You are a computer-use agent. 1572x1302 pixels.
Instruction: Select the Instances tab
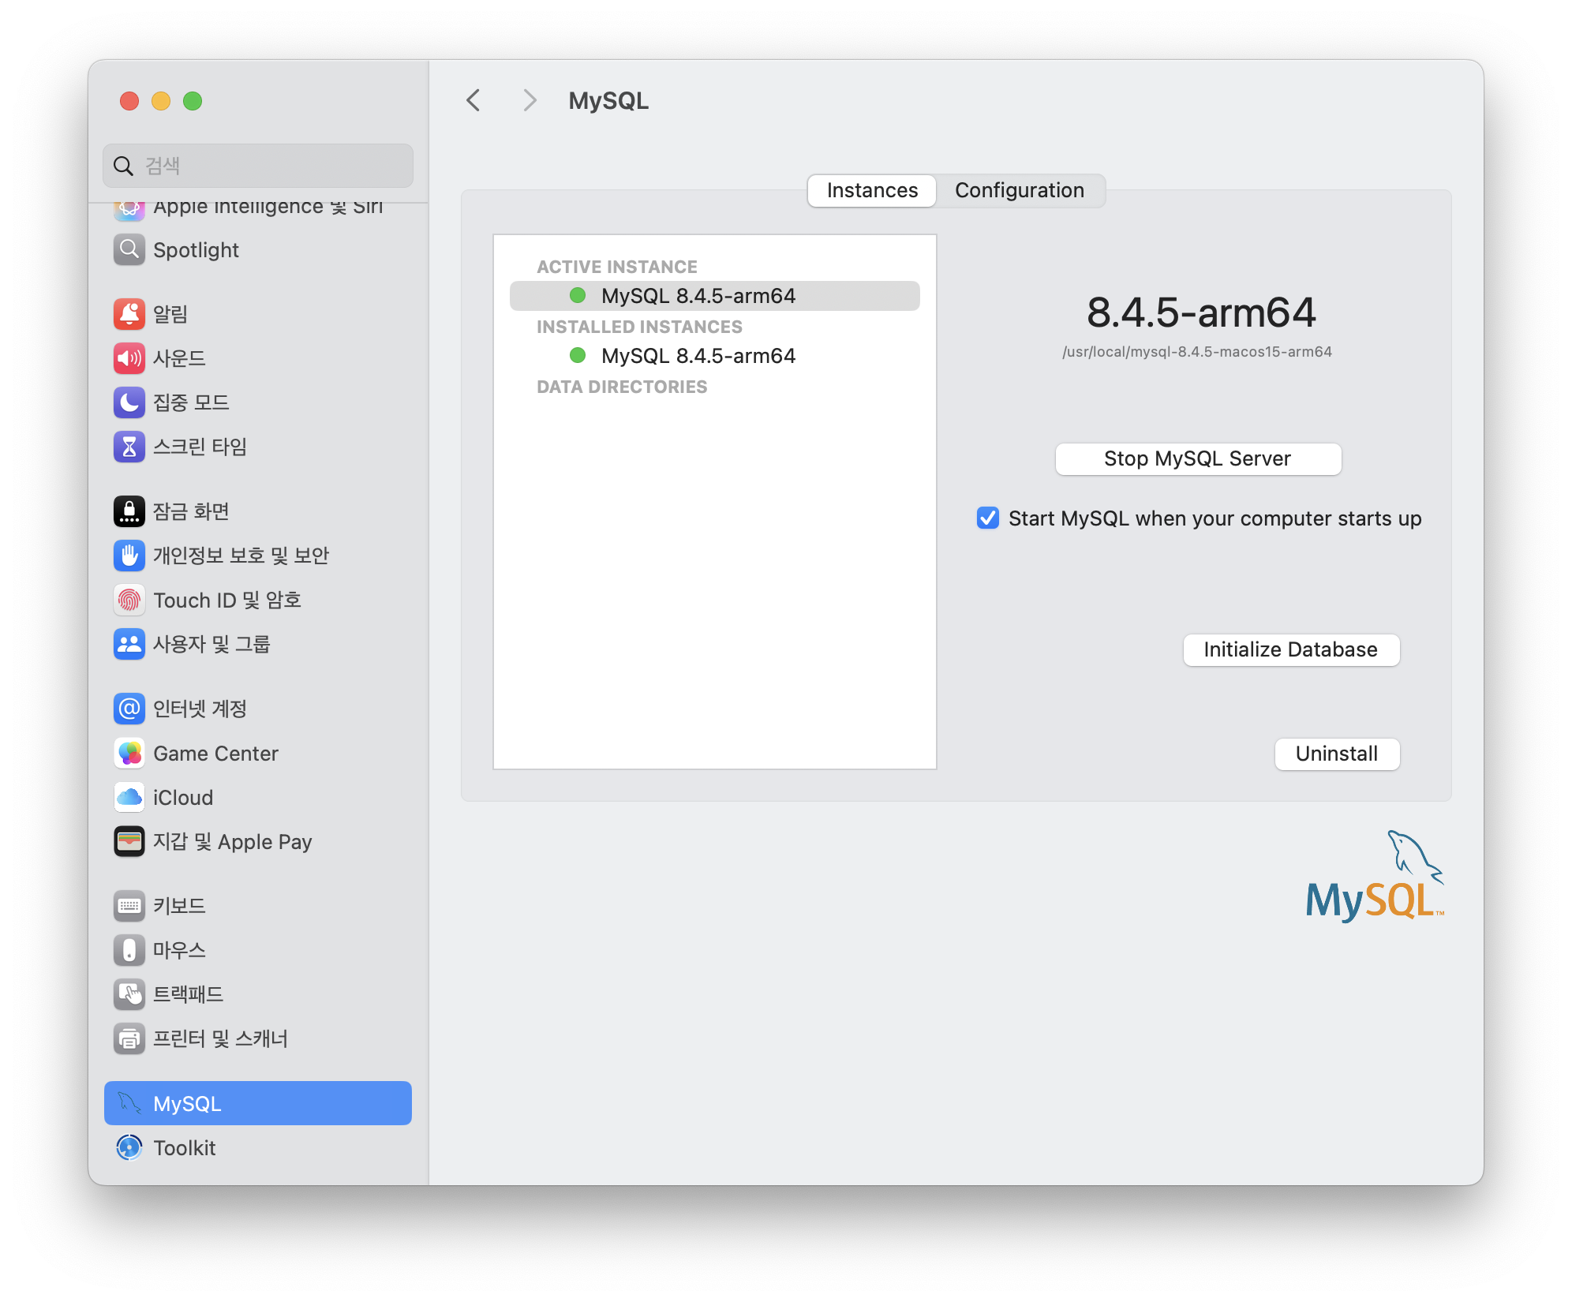(872, 191)
